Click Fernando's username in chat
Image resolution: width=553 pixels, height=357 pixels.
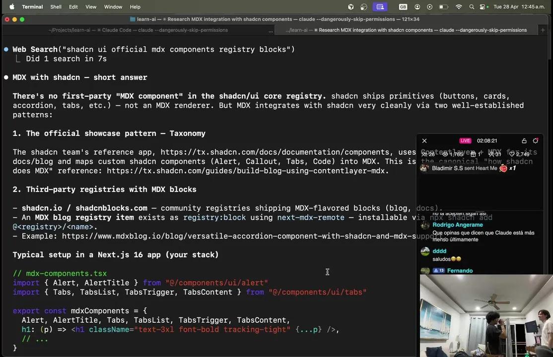tap(460, 271)
